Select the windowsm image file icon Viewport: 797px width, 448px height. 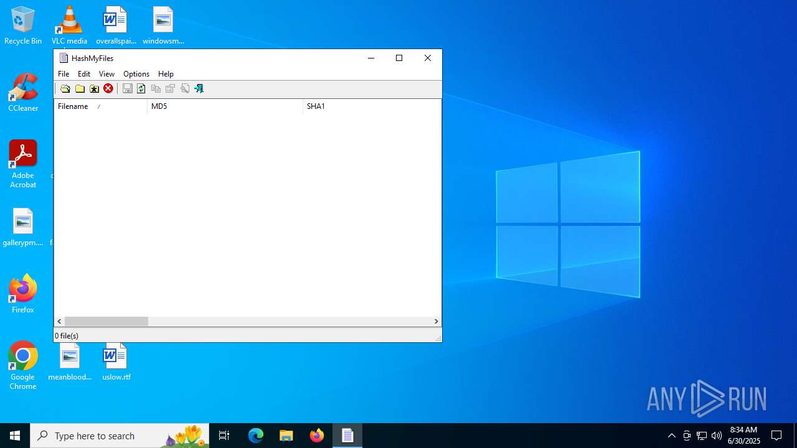163,26
